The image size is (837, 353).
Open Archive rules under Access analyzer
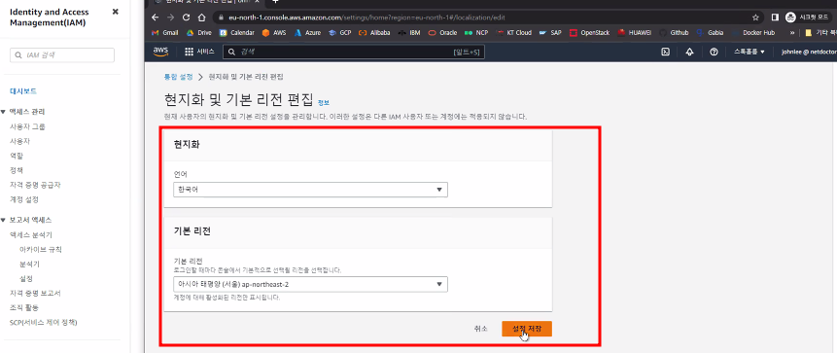click(x=41, y=249)
